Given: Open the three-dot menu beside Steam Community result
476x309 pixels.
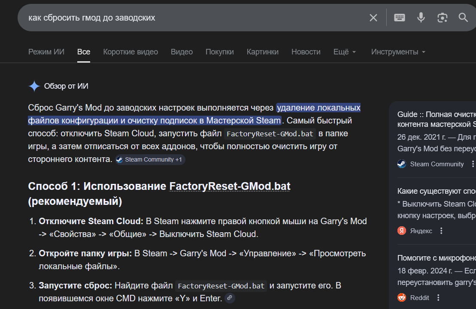Looking at the screenshot, I should pyautogui.click(x=473, y=164).
